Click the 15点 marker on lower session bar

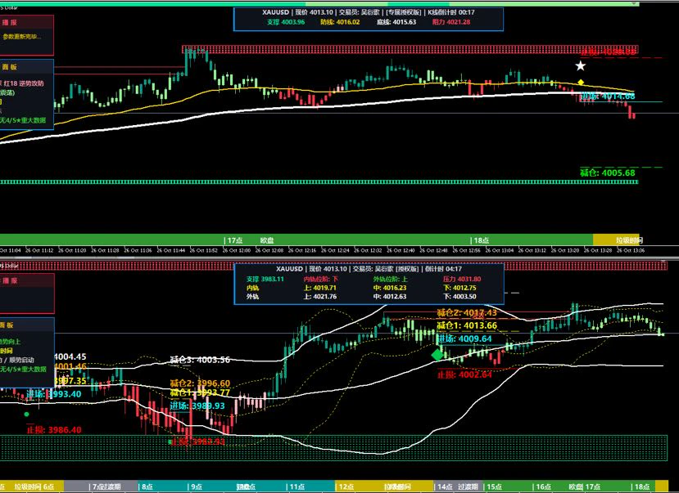coord(493,486)
